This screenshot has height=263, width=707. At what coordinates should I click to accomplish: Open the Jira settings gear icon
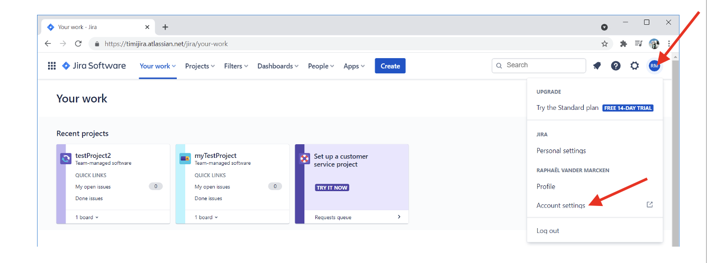(x=635, y=66)
